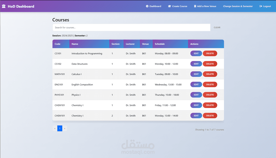Click the Name column header

(x=89, y=44)
